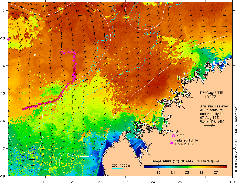Viewport: 238px width, 184px height.
Task: Click the colorbar tick label 24
Action: (x=173, y=172)
